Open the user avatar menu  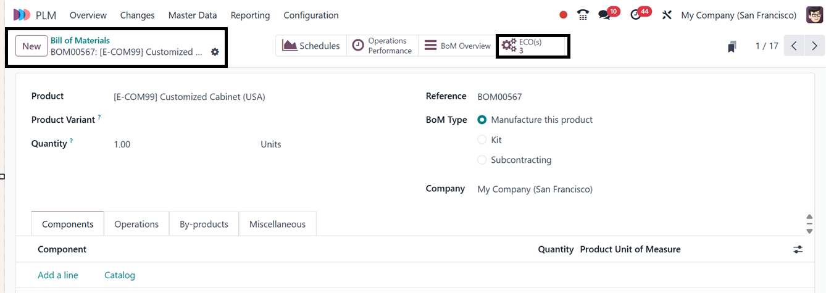815,15
